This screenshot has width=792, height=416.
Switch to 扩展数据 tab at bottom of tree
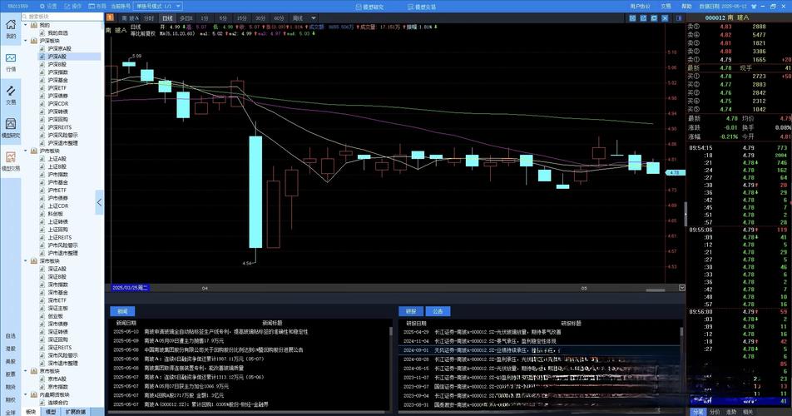pos(76,412)
